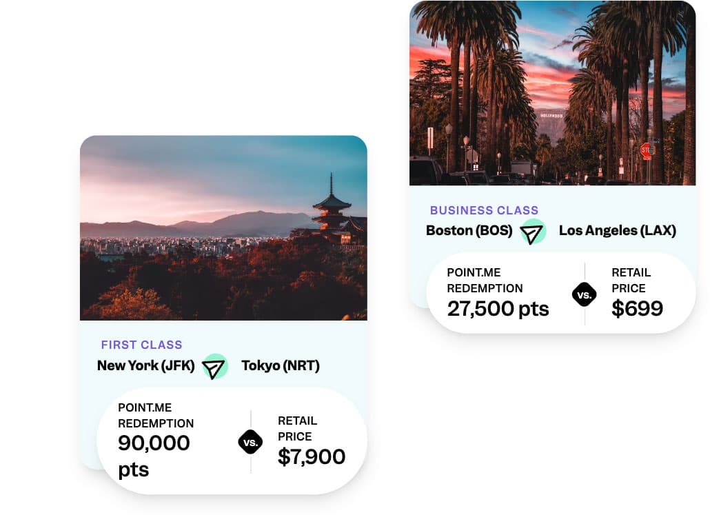The height and width of the screenshot is (515, 710).
Task: Click the $7,900 retail price
Action: coord(312,456)
